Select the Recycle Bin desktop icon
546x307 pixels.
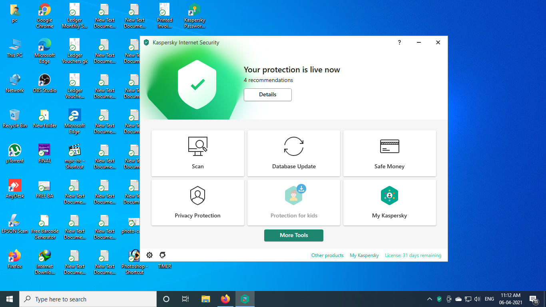(15, 119)
